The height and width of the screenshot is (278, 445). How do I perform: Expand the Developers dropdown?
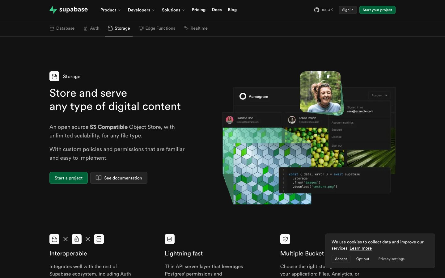[x=141, y=10]
